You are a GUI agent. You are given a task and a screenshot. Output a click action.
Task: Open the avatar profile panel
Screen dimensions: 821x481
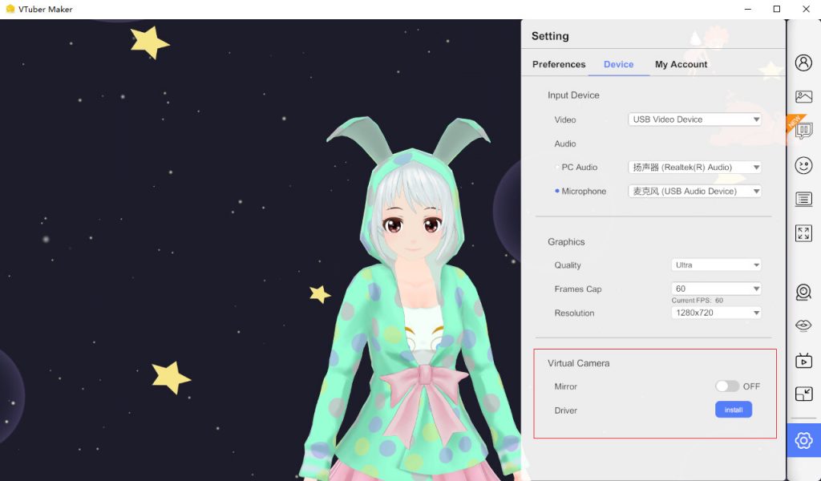[803, 62]
